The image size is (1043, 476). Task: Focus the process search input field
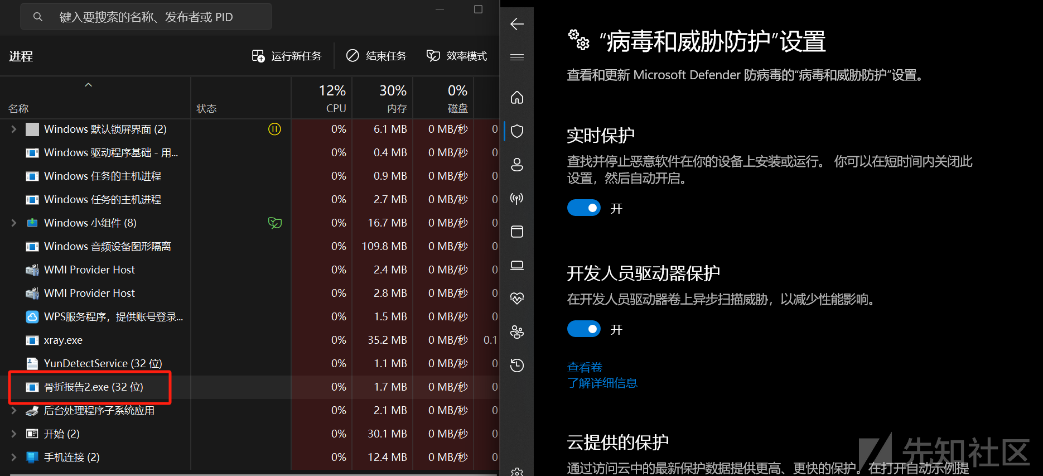146,17
